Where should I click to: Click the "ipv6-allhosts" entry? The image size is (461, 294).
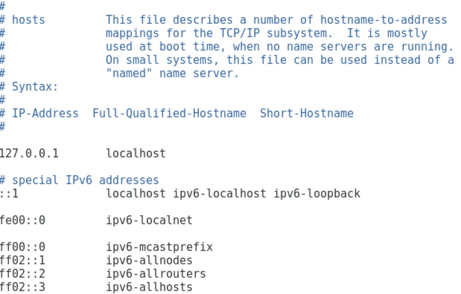(x=149, y=287)
